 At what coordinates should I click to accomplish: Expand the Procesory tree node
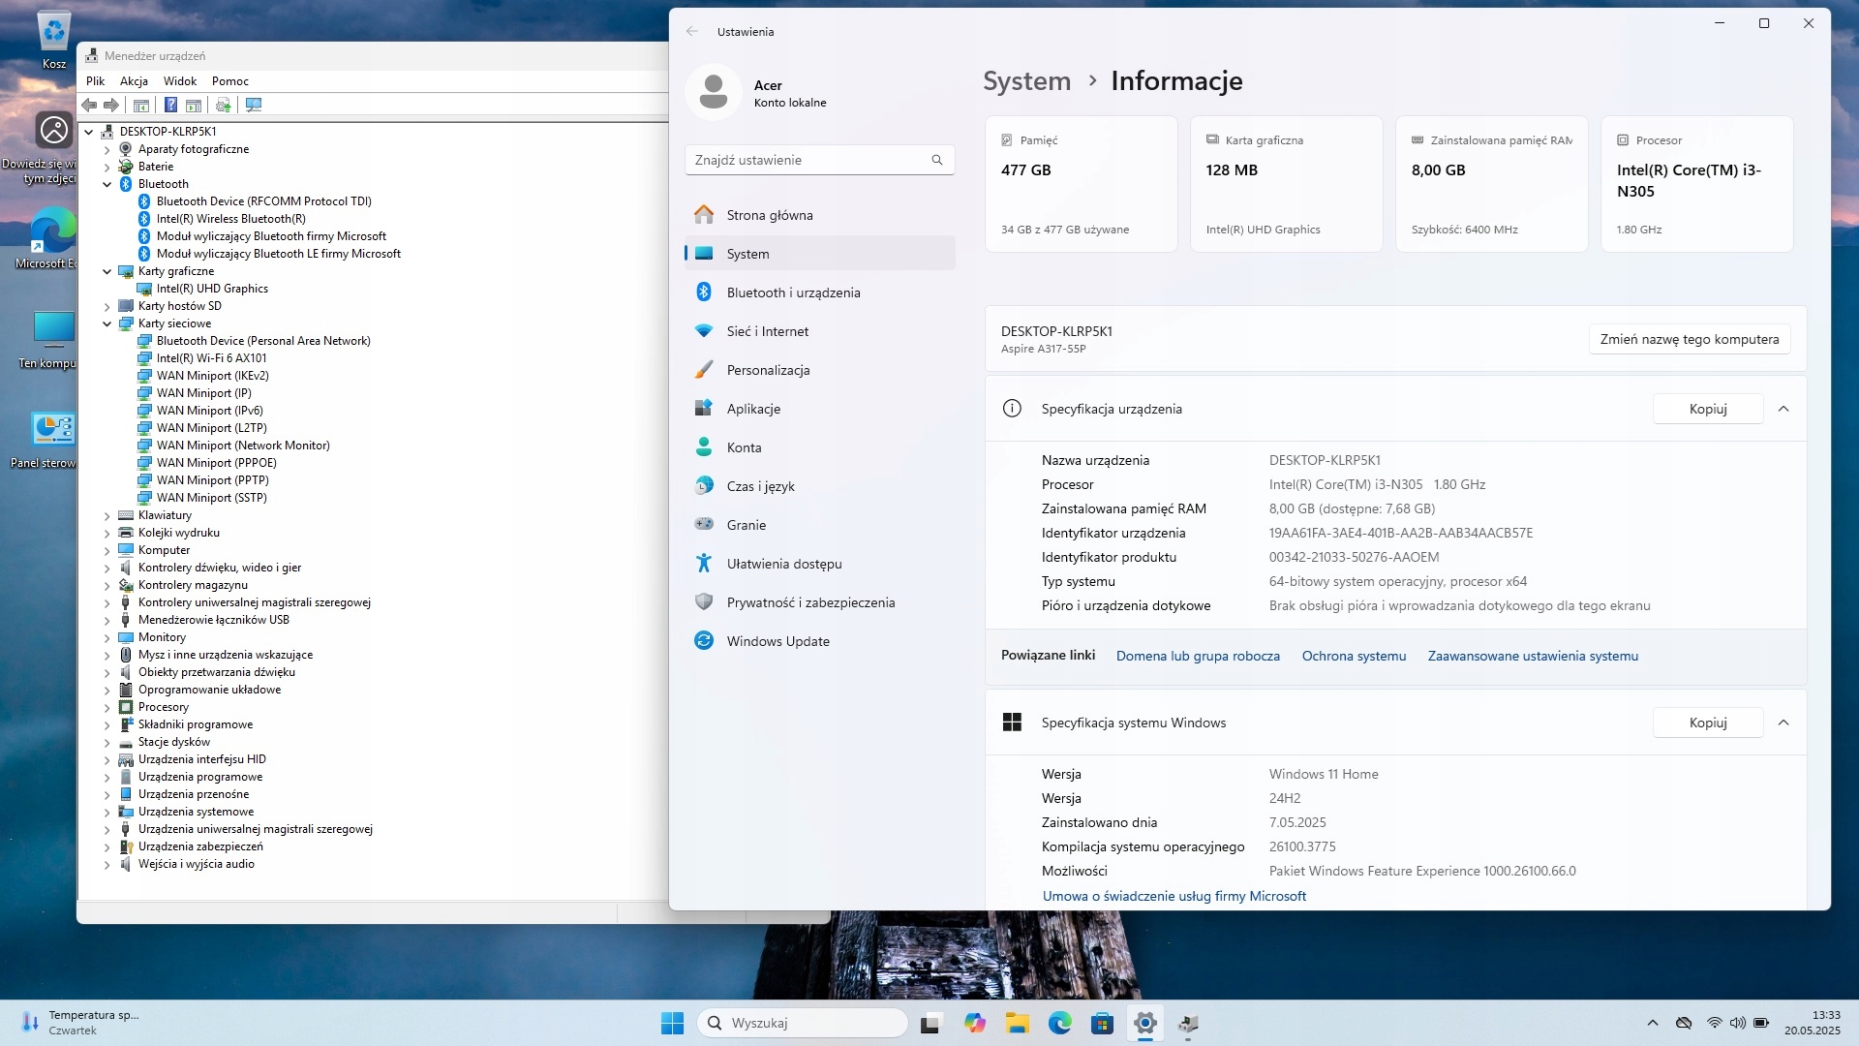(107, 707)
